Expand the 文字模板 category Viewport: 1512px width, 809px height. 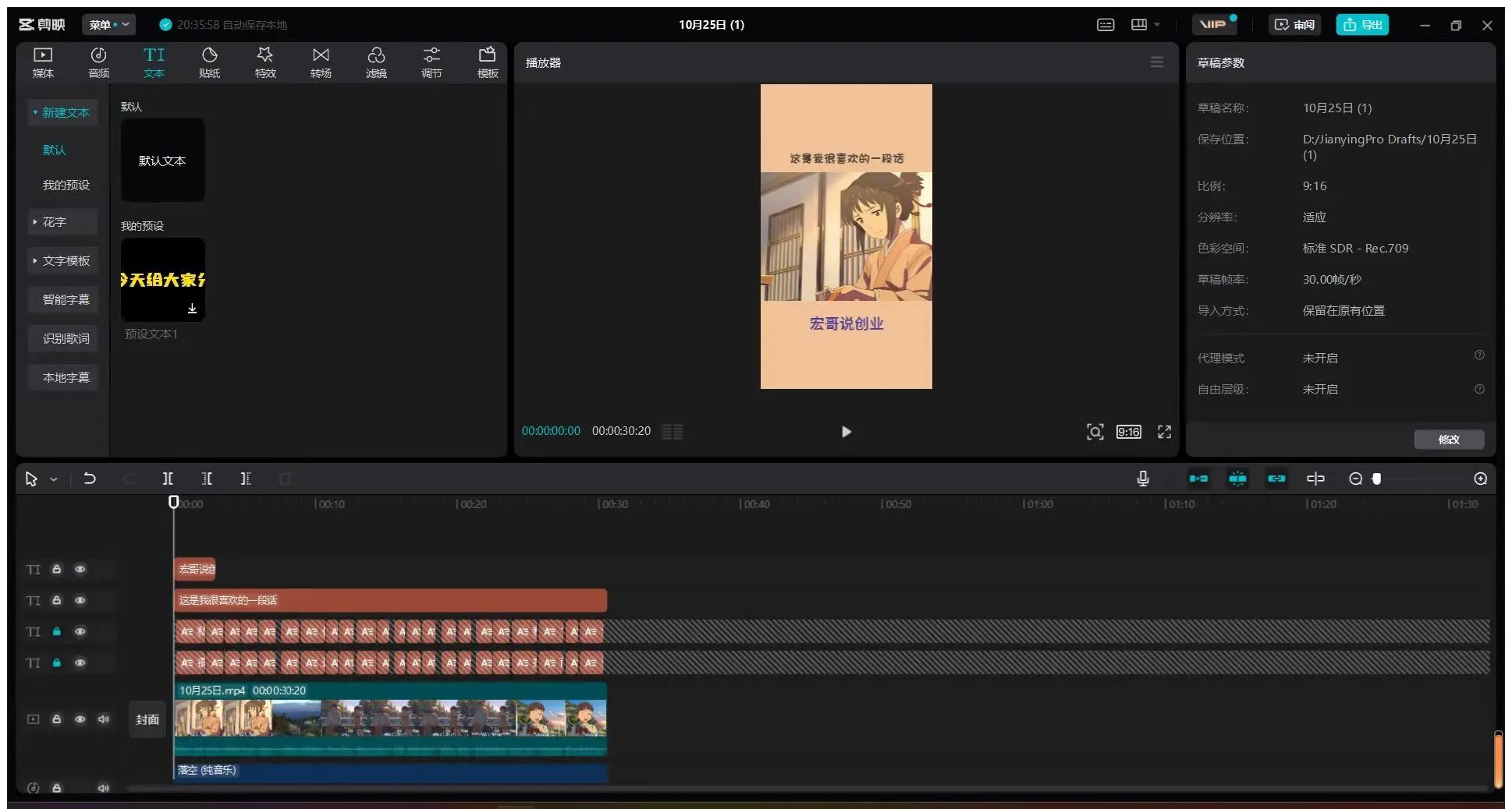[x=66, y=261]
